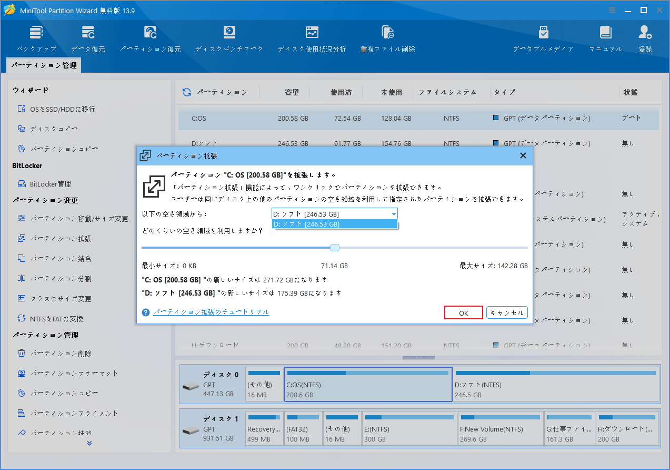Select H:ダウンロード 200 GB block
Image resolution: width=670 pixels, height=470 pixels.
(627, 428)
